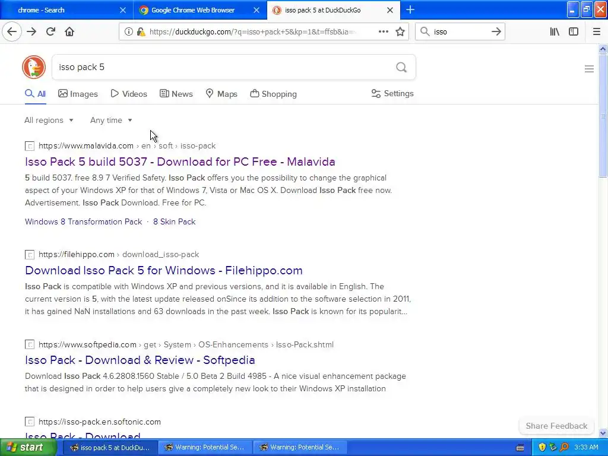The image size is (608, 456).
Task: Open first Warning: Potential Se... taskbar window
Action: coord(205,448)
